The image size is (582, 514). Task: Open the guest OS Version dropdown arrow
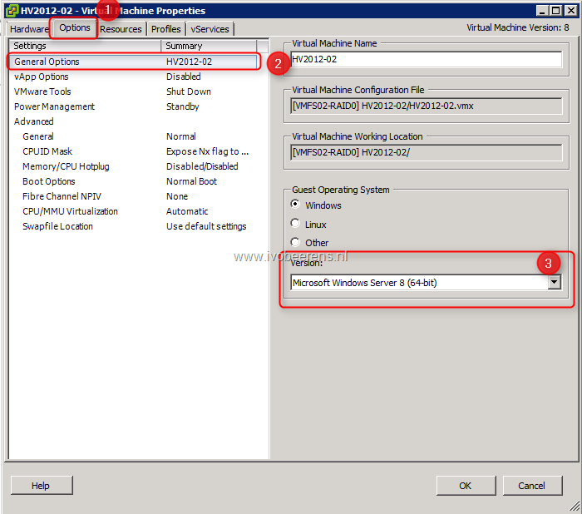click(555, 282)
